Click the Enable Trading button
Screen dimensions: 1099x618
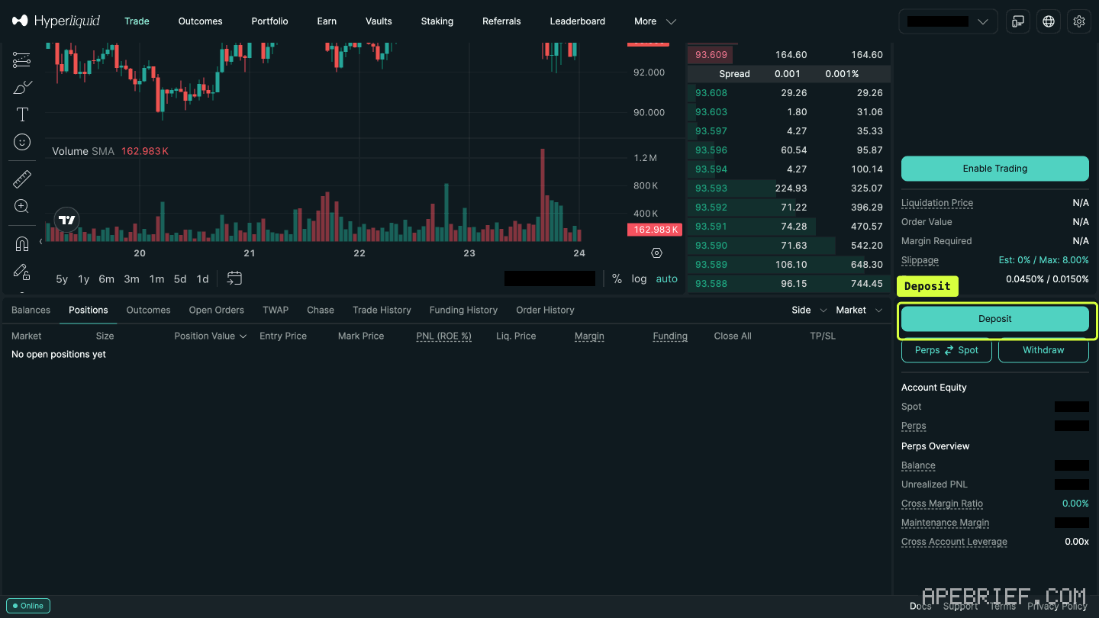coord(994,169)
